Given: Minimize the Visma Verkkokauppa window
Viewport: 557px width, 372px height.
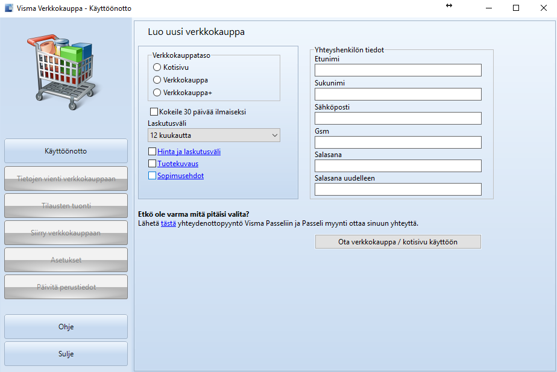Looking at the screenshot, I should pos(489,8).
